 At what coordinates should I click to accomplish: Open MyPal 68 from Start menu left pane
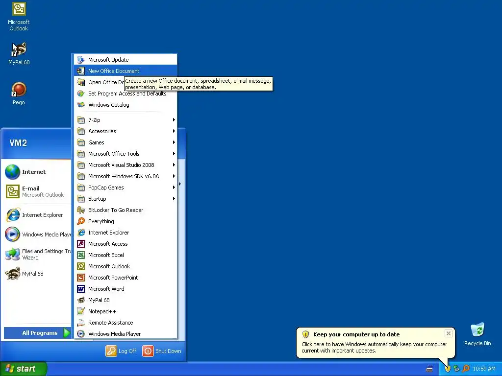coord(37,274)
